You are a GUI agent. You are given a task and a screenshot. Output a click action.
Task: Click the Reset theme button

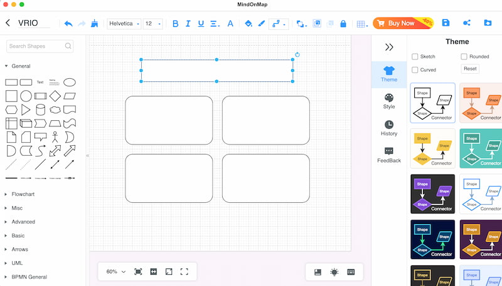(x=470, y=69)
